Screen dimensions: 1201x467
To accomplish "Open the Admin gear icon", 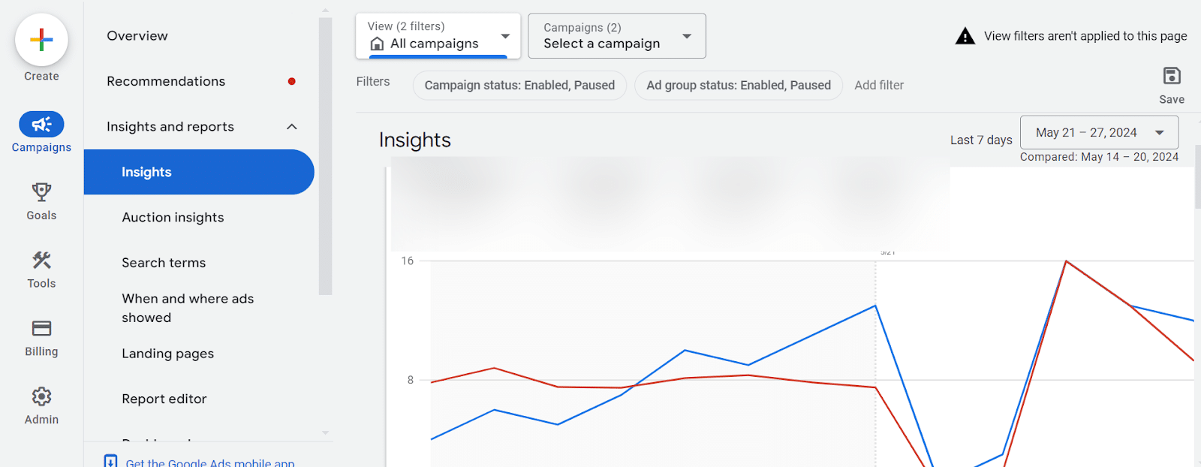I will pyautogui.click(x=41, y=396).
